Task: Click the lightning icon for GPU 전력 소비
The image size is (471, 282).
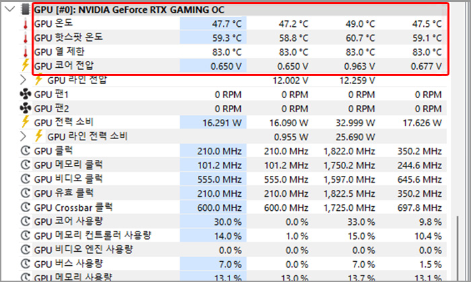Action: (26, 122)
